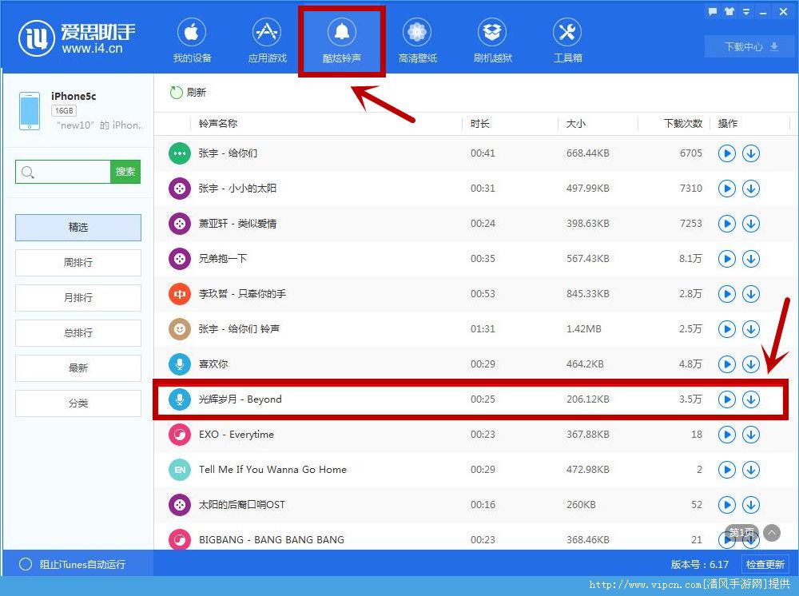Click the 李玖哲 orange 中 icon

tap(179, 294)
